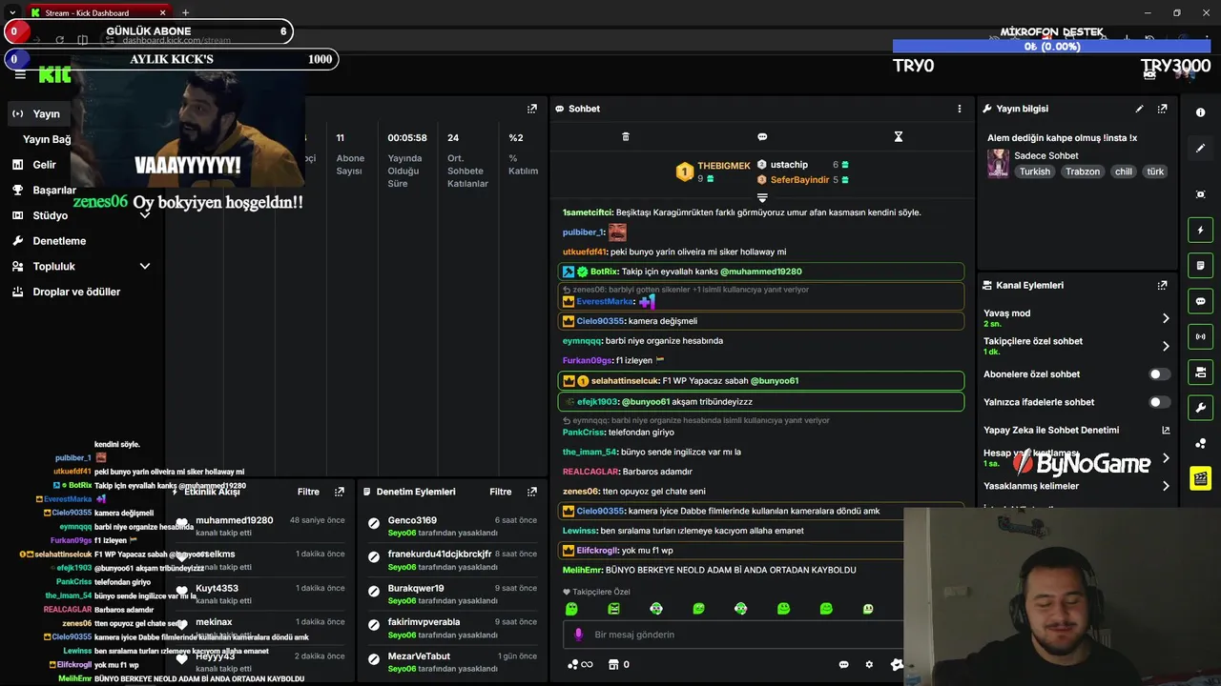Image resolution: width=1221 pixels, height=686 pixels.
Task: Click username SeferBayindir in leaderboard
Action: (x=799, y=179)
